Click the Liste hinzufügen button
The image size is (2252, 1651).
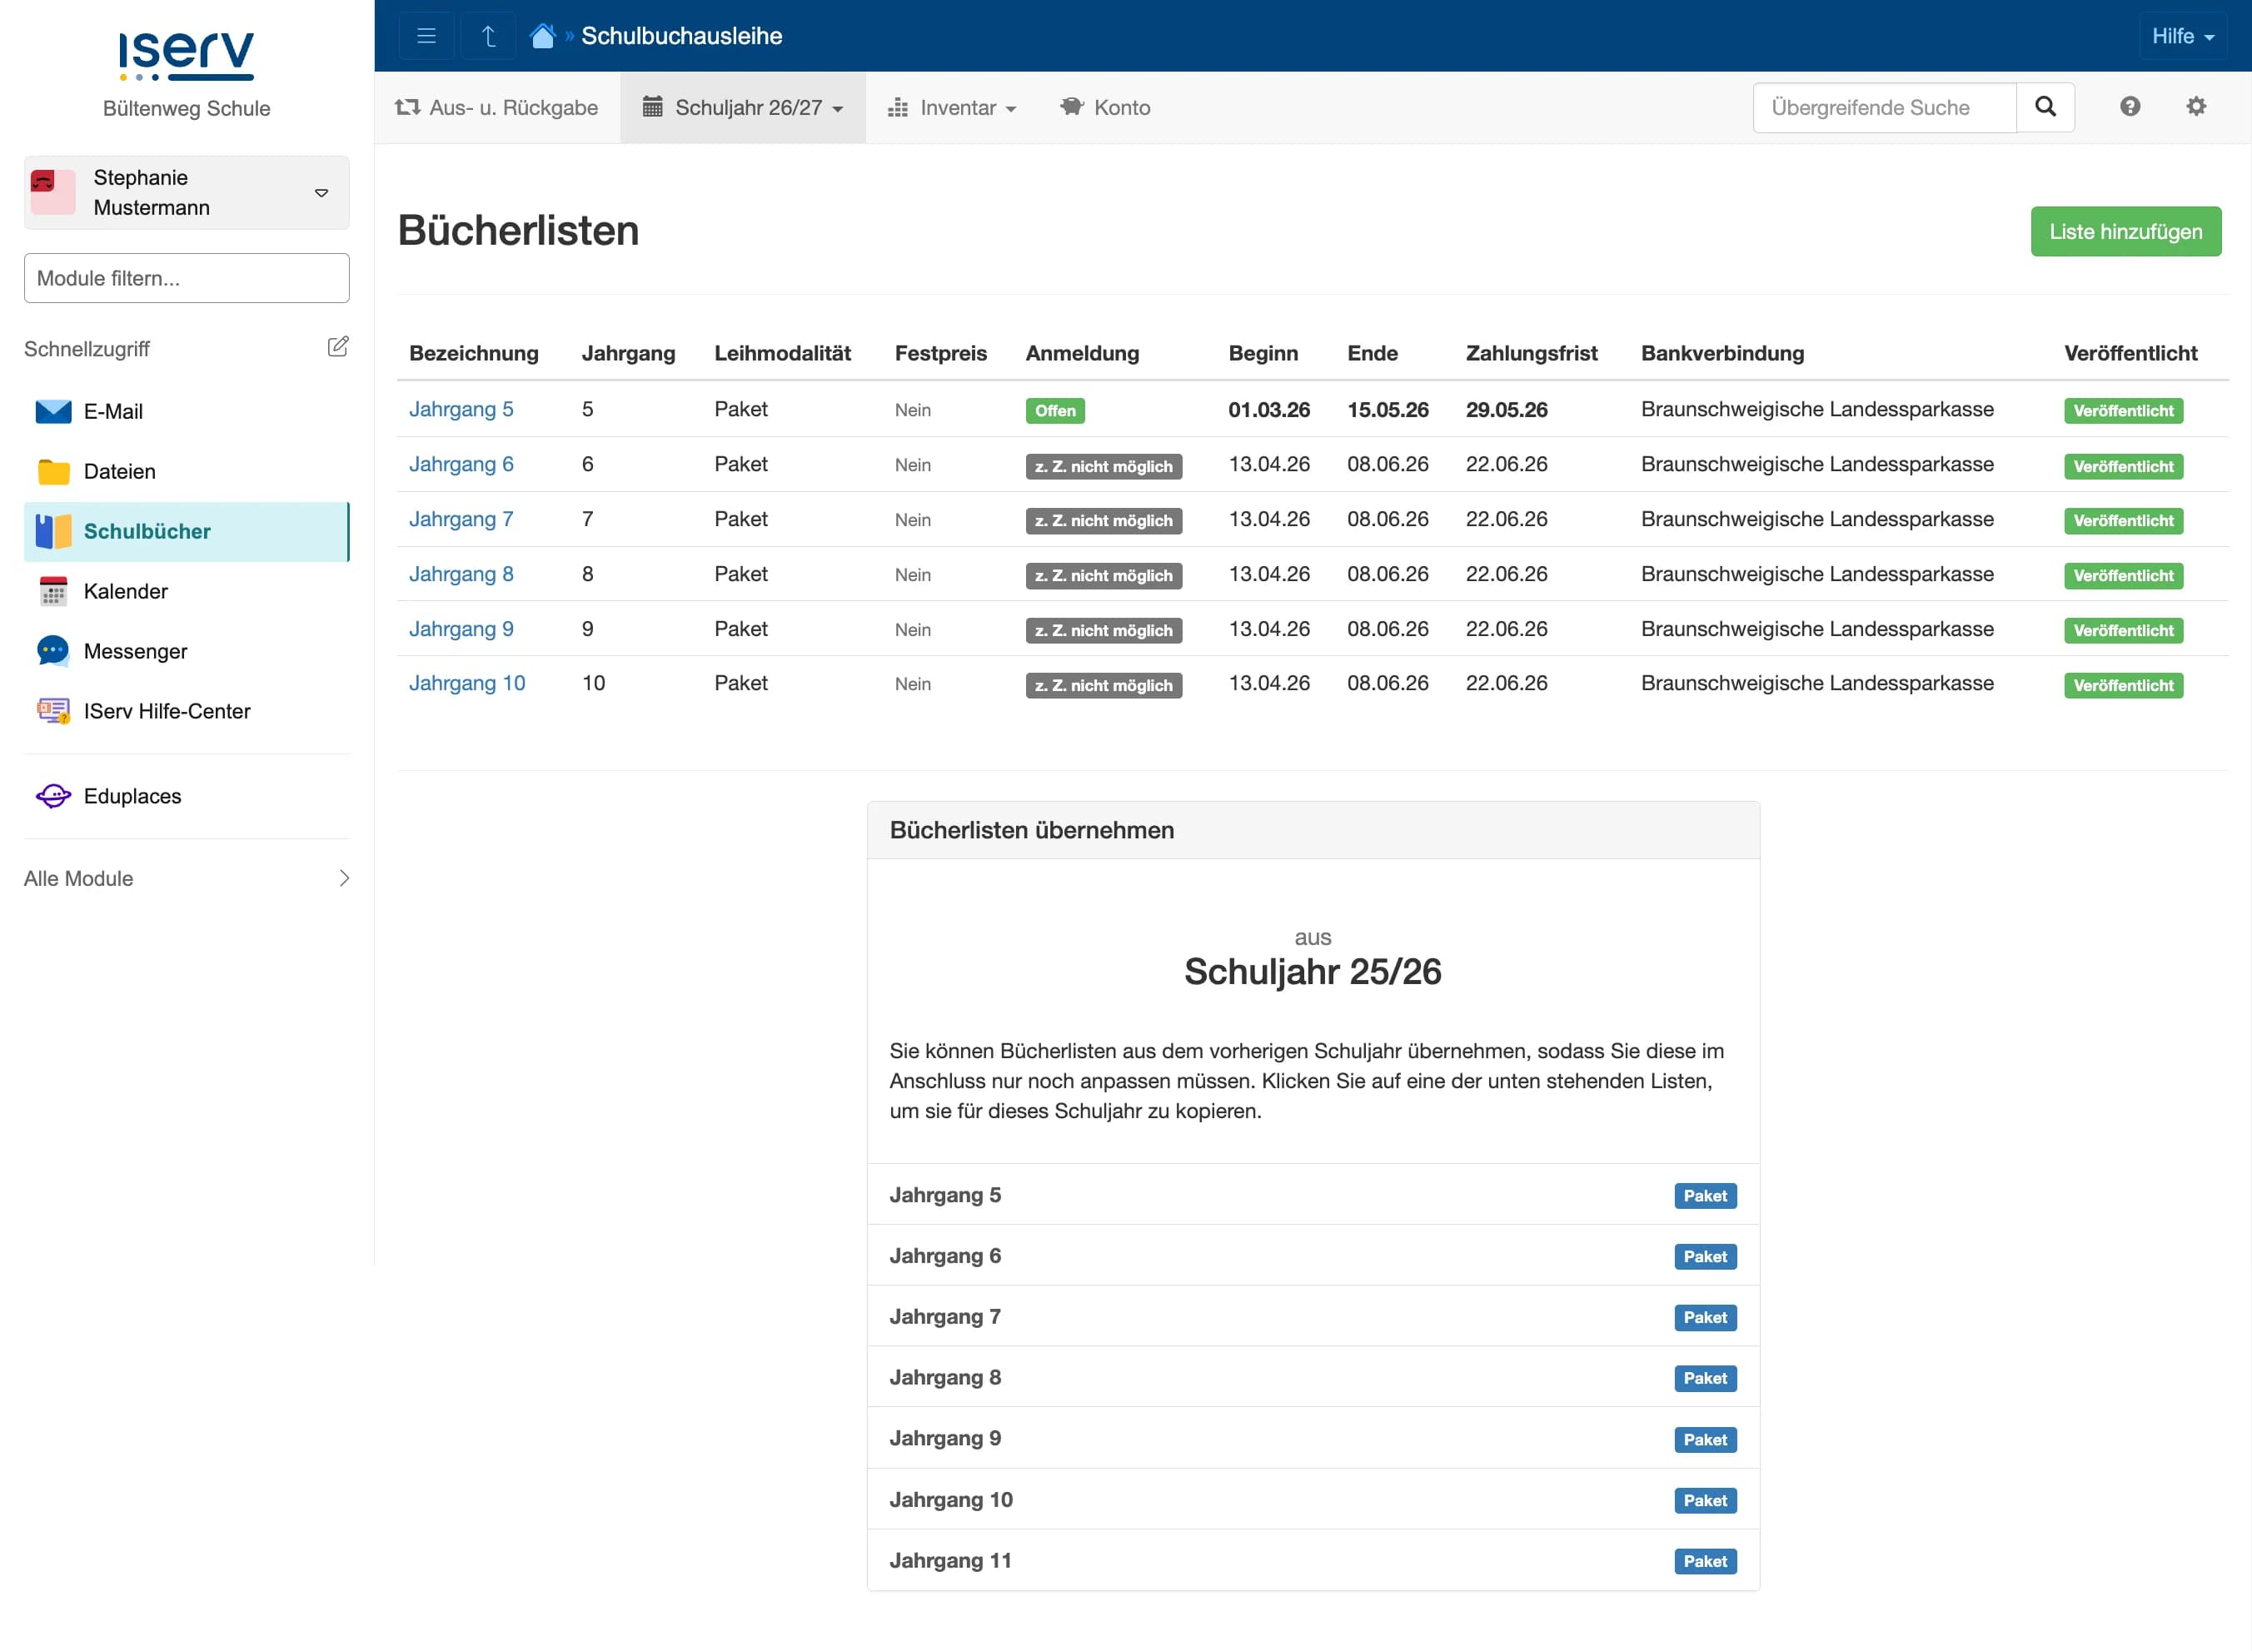2125,231
